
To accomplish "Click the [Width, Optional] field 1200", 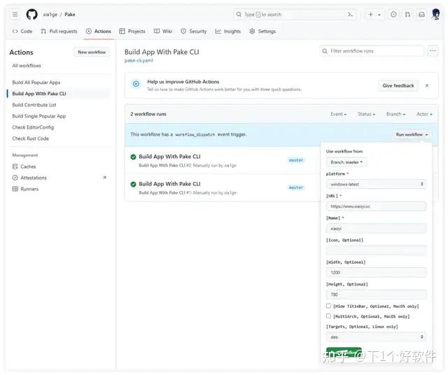I will 377,272.
